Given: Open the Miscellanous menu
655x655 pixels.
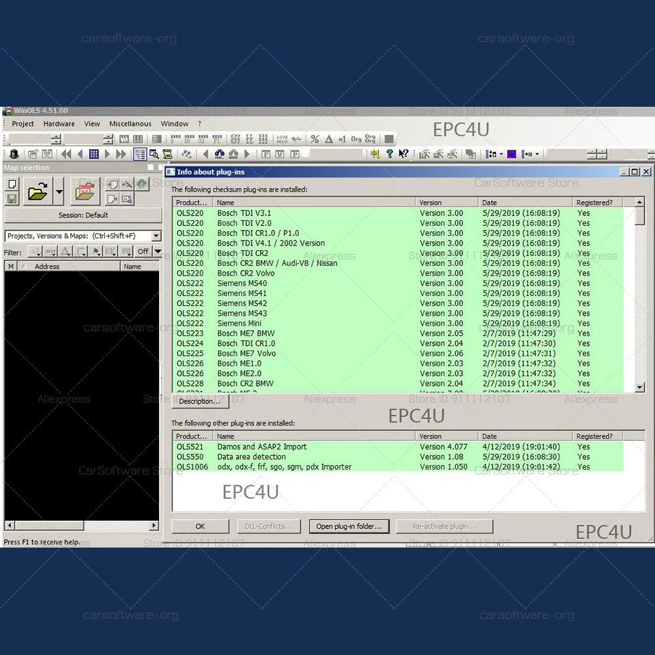Looking at the screenshot, I should click(130, 124).
